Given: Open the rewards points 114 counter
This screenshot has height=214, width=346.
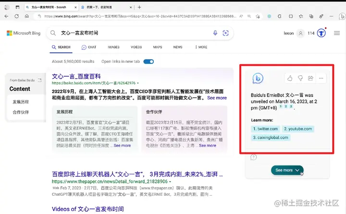Looking at the screenshot, I should pos(311,33).
